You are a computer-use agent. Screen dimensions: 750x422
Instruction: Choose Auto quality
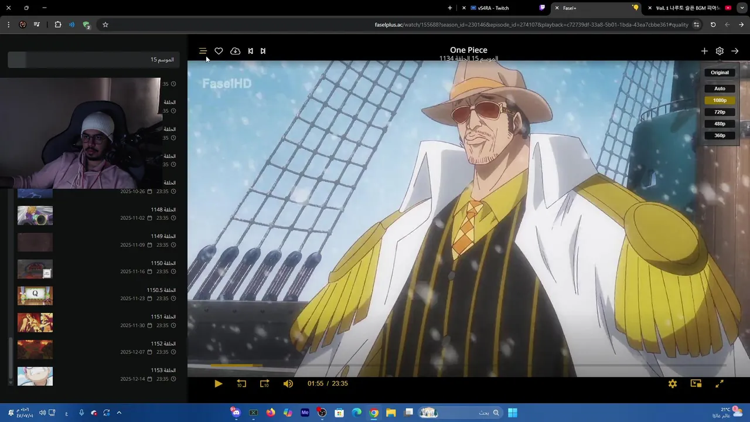720,89
